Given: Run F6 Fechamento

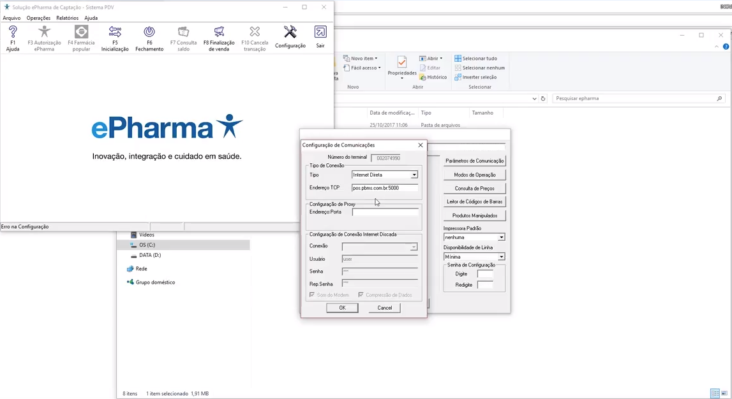Looking at the screenshot, I should click(149, 38).
